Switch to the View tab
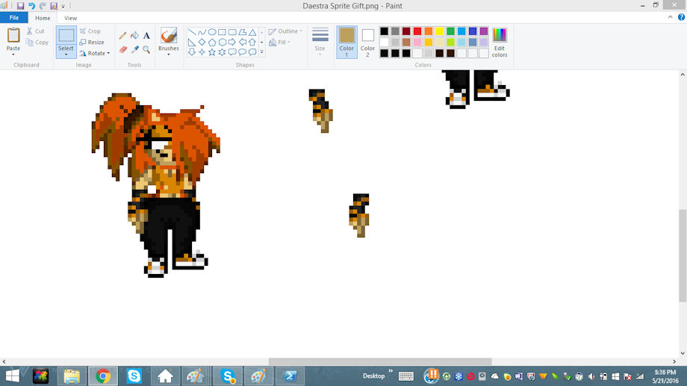Screen dimensions: 687x386 (70, 18)
